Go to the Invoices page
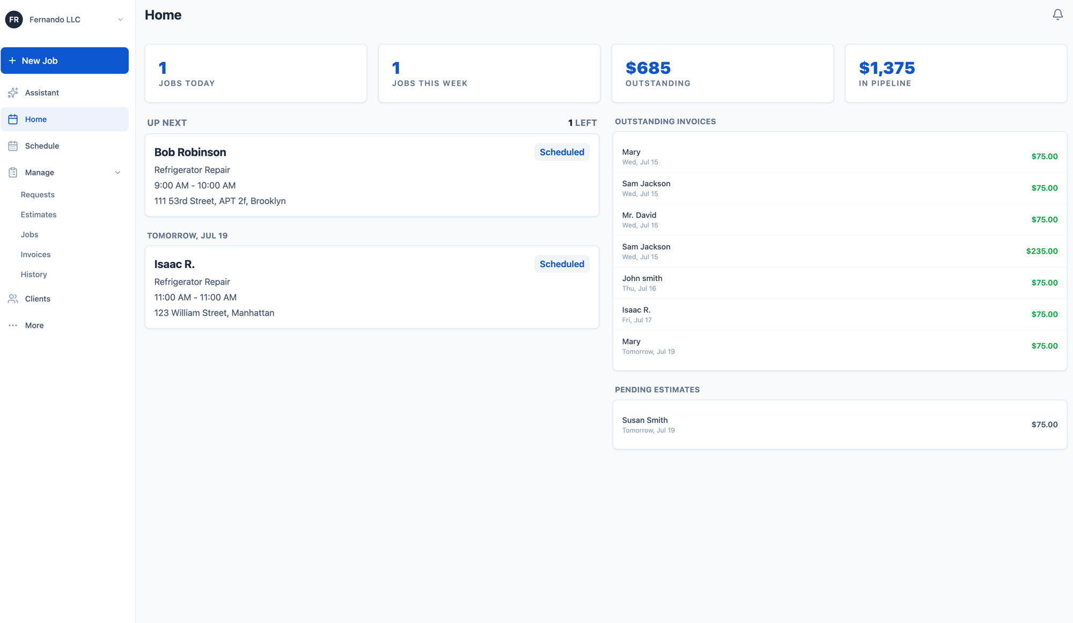Viewport: 1073px width, 623px height. coord(35,255)
